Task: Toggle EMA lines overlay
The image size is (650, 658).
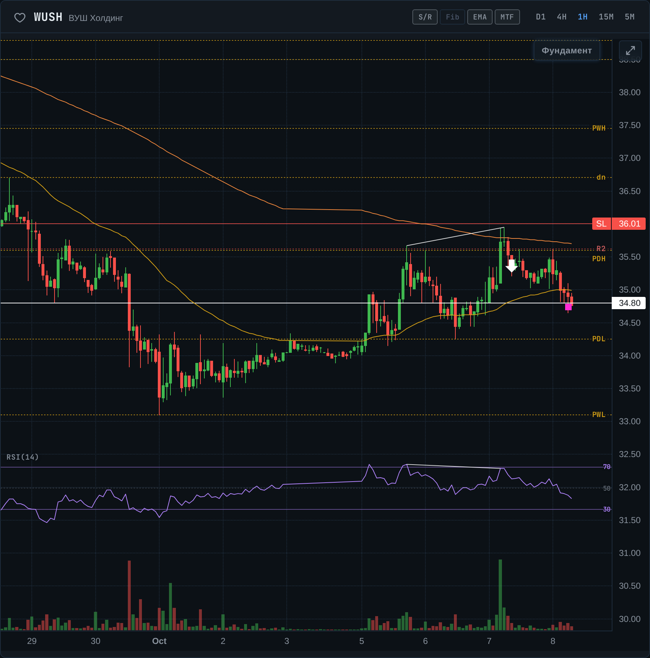Action: pyautogui.click(x=480, y=17)
